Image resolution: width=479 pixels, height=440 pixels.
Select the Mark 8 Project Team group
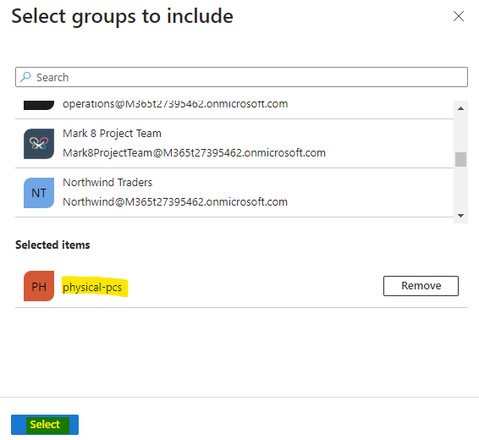112,134
